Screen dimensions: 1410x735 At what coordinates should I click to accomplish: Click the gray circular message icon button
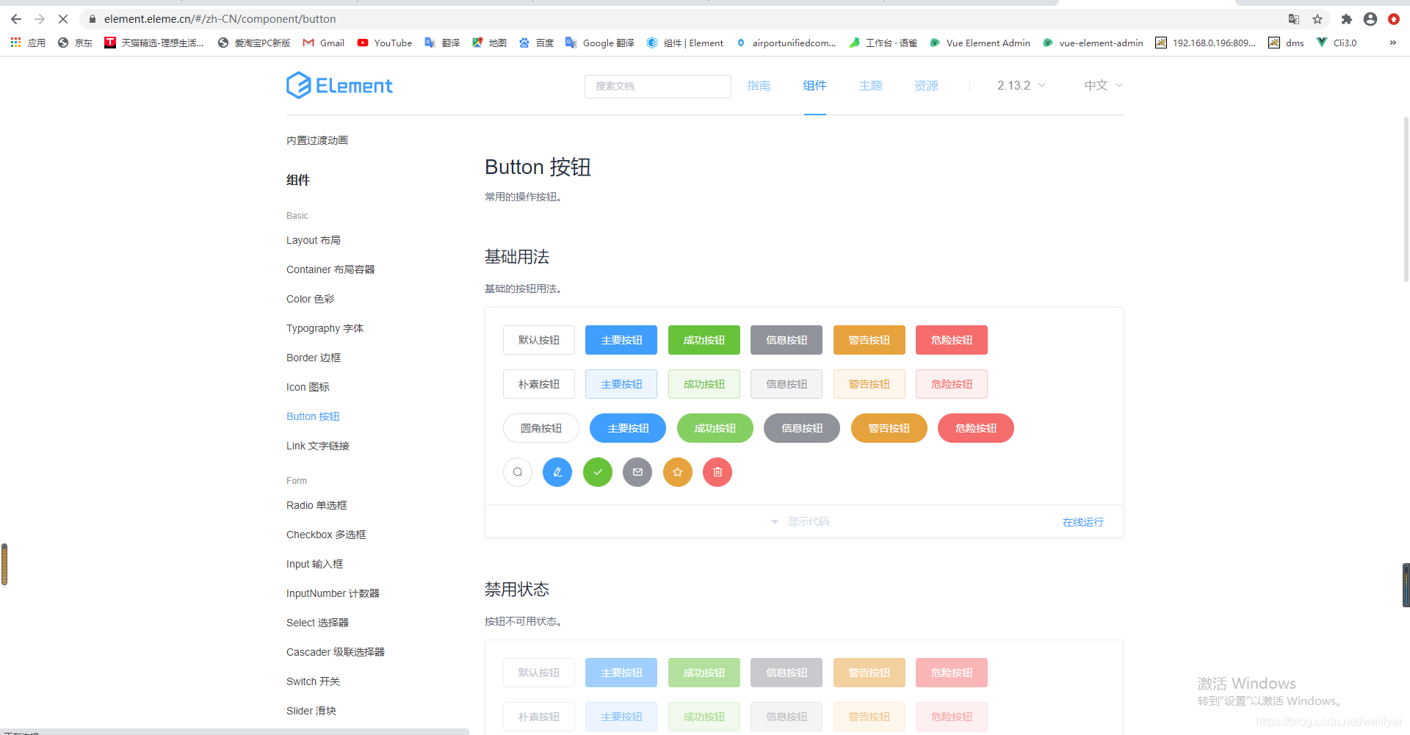coord(637,472)
